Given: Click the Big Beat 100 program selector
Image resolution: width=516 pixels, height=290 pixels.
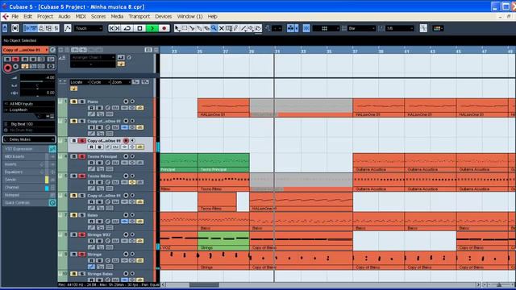Looking at the screenshot, I should pyautogui.click(x=29, y=124).
